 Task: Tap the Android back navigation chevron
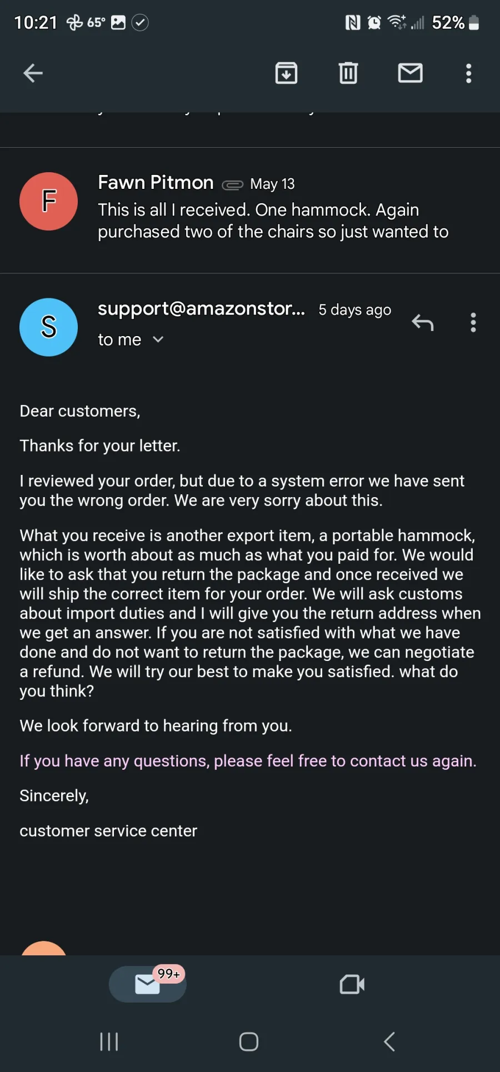(389, 1041)
